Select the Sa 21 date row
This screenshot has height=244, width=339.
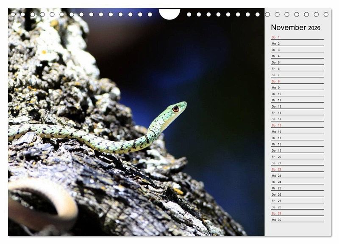(x=297, y=163)
